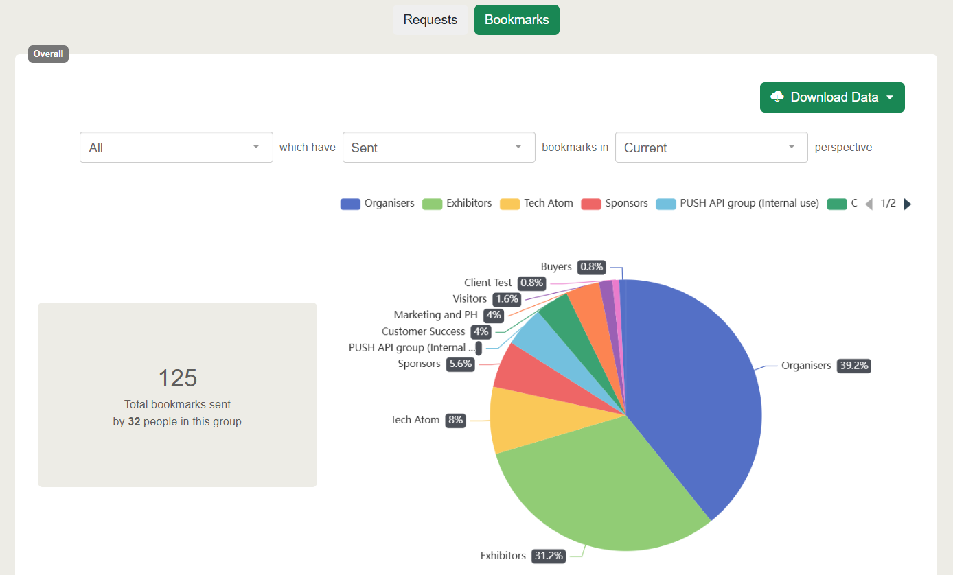Viewport: 953px width, 575px height.
Task: Click the Organisers 39.2% label
Action: [x=826, y=366]
